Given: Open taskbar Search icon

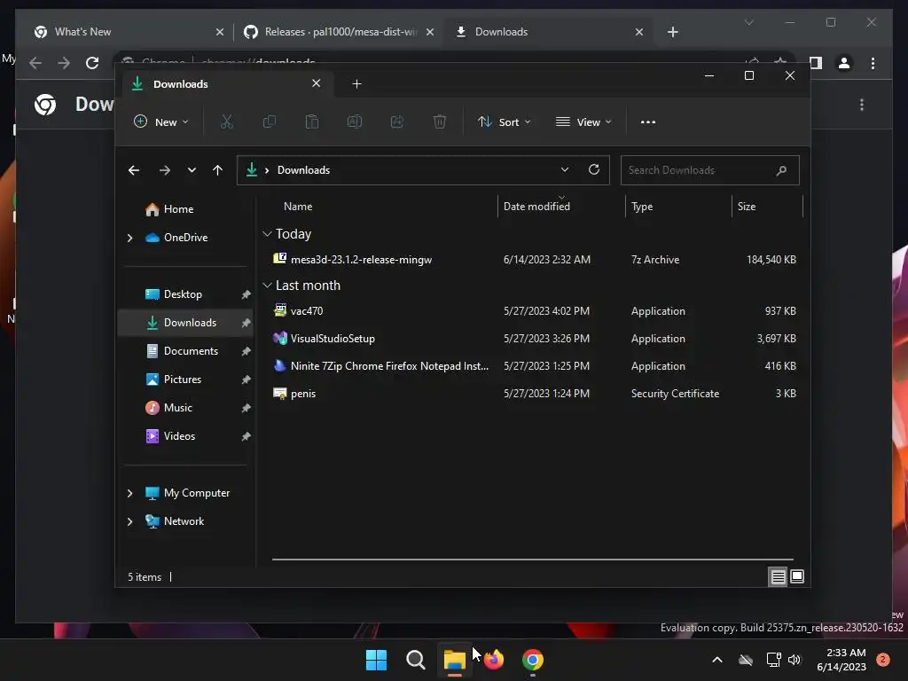Looking at the screenshot, I should pos(415,660).
